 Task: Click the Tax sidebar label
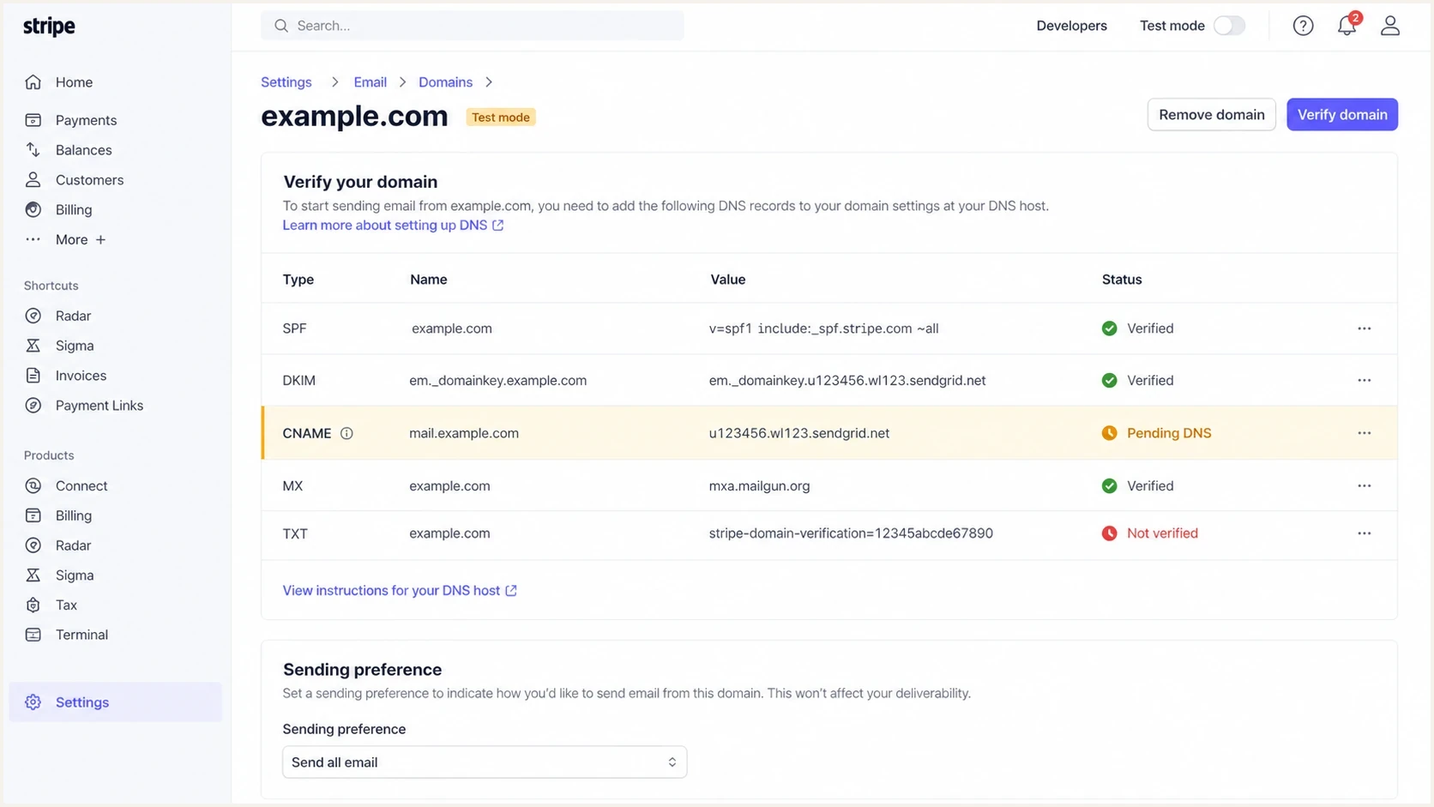coord(66,605)
